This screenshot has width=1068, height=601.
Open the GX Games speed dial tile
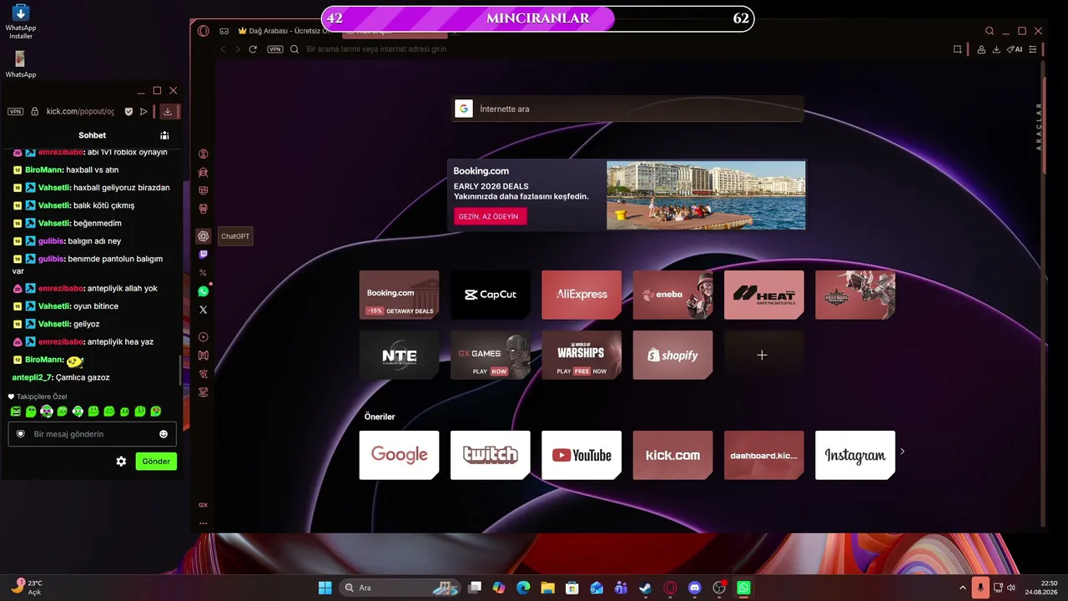pos(491,355)
